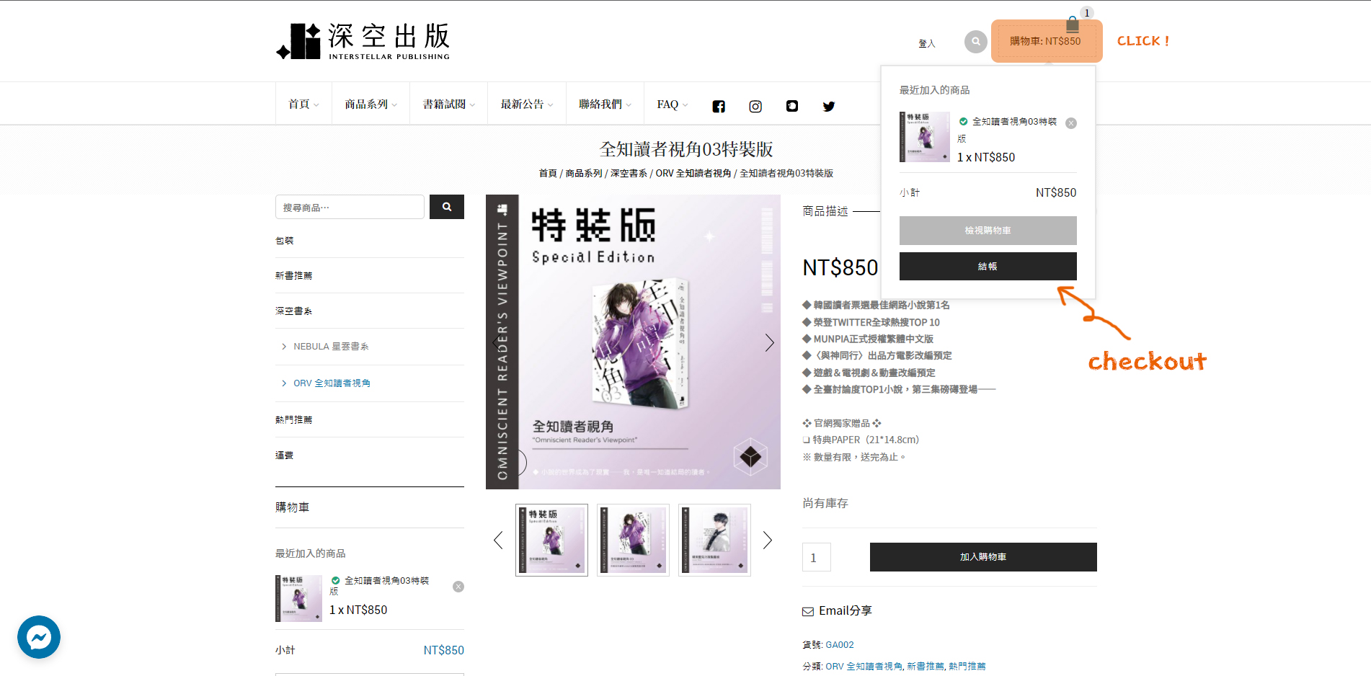Remove item in cart dropdown popup
Viewport: 1371px width, 676px height.
tap(1071, 123)
